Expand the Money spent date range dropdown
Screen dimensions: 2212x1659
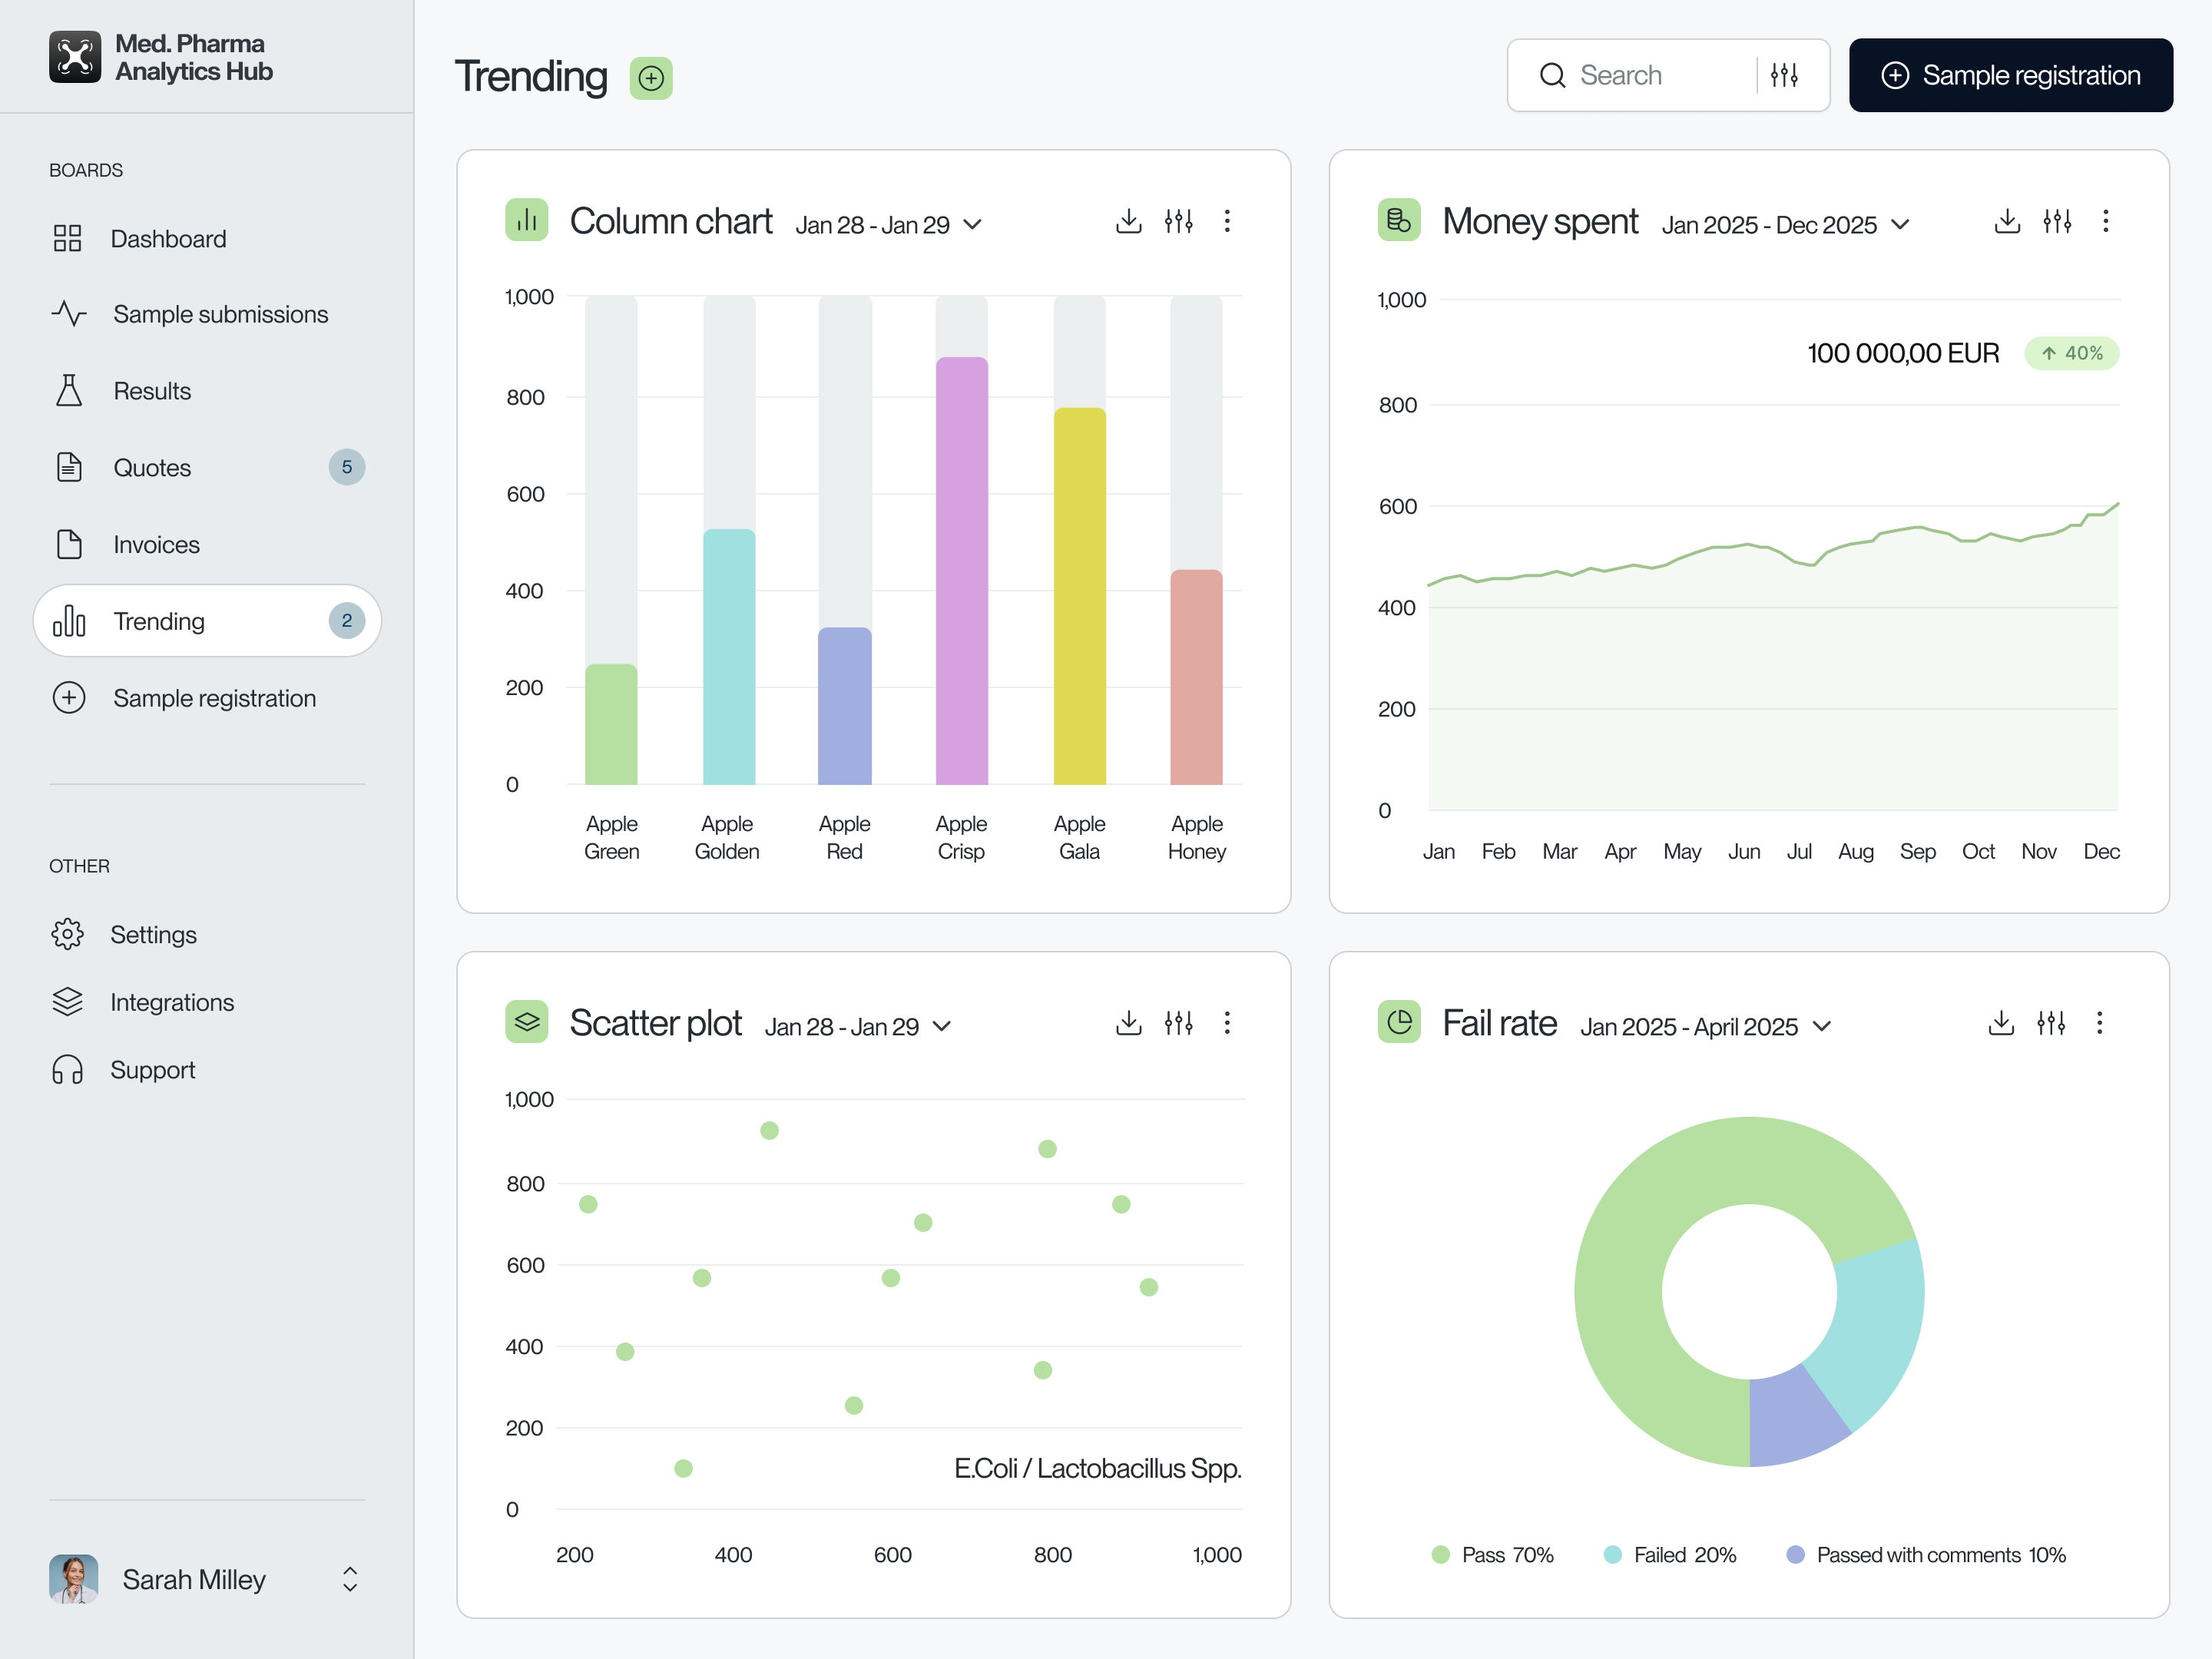tap(1786, 224)
